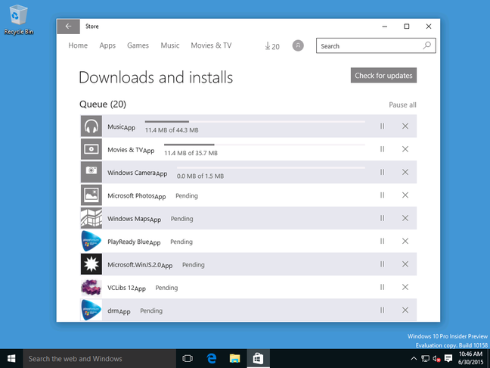Screen dimensions: 490x368
Task: Cancel the Movies & TVApp download
Action: (405, 149)
